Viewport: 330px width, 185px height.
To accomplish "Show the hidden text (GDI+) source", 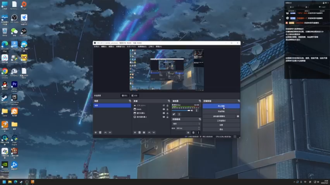I will pyautogui.click(x=164, y=106).
